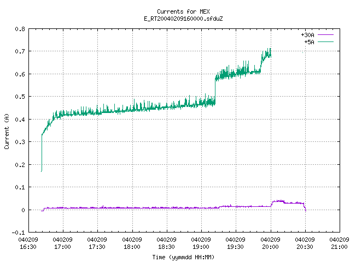Image resolution: width=350 pixels, height=262 pixels.
Task: Click y-axis tick value -0.1
Action: [18, 233]
